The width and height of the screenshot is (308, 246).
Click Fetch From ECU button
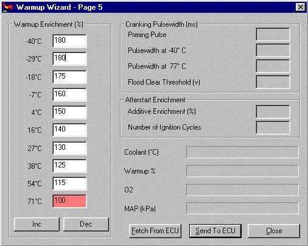click(x=155, y=231)
